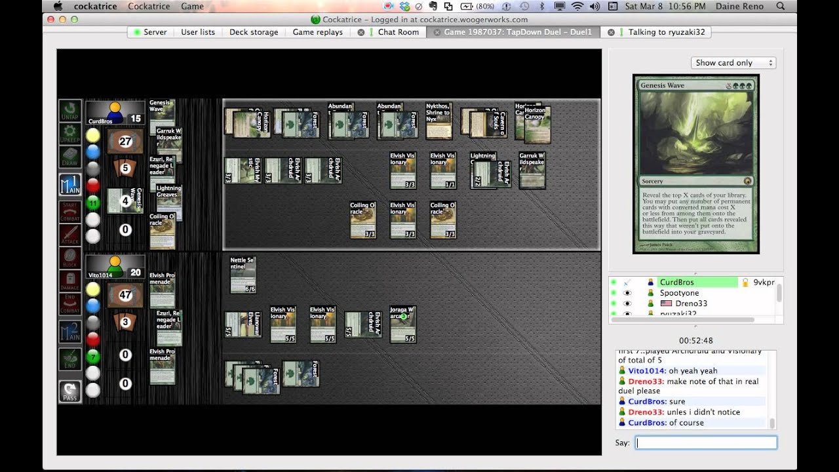Select the Untap phase button
839x472 pixels.
70,110
